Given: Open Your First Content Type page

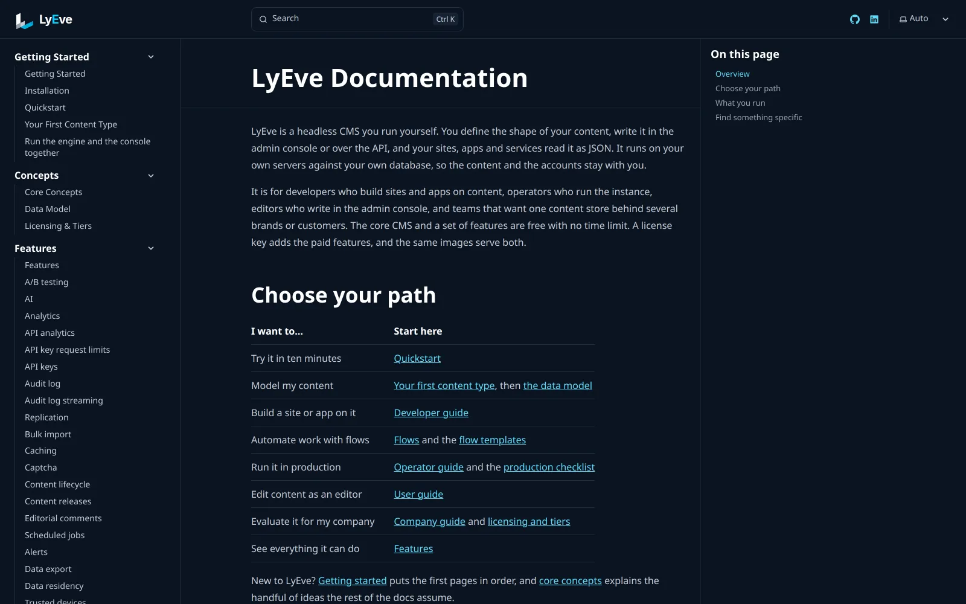Looking at the screenshot, I should pos(71,124).
